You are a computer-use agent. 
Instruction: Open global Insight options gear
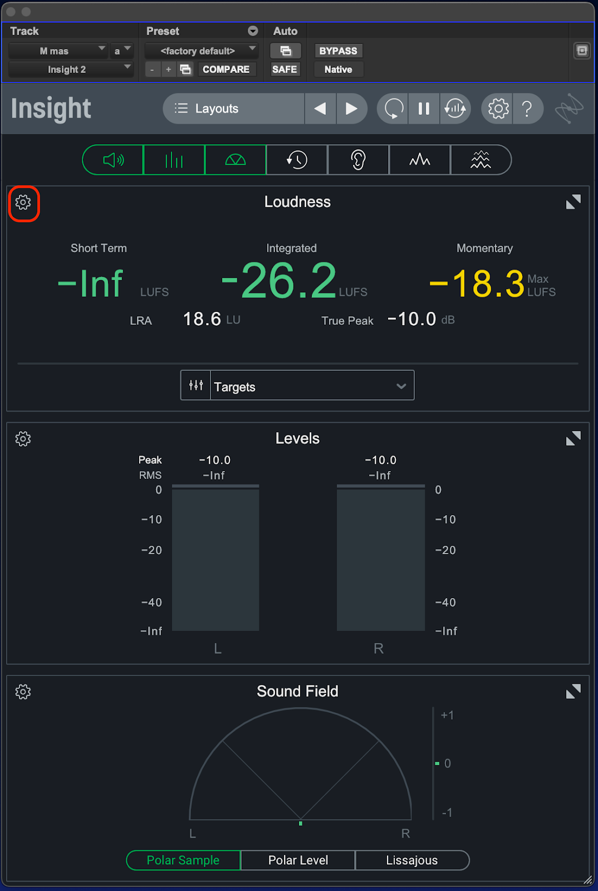[498, 109]
